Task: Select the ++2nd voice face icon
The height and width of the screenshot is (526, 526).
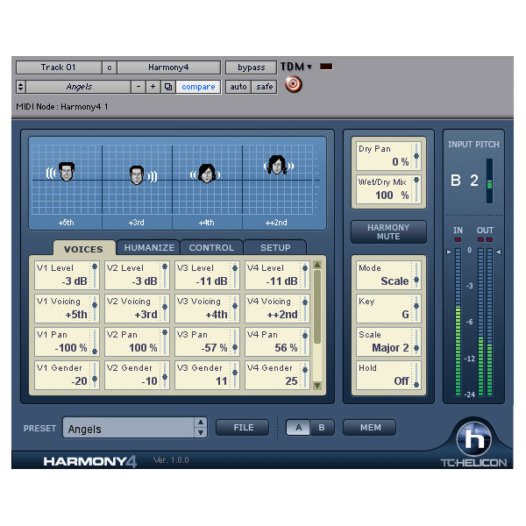Action: coord(277,165)
